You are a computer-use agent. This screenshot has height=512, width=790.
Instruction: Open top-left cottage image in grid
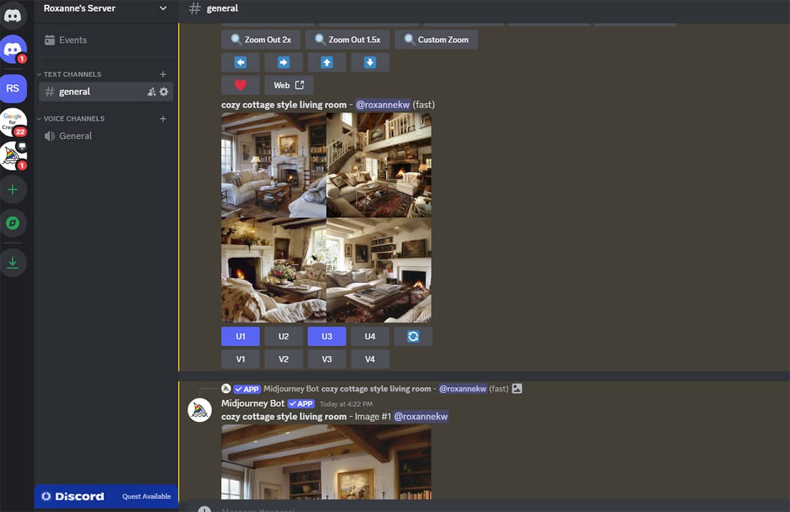273,165
